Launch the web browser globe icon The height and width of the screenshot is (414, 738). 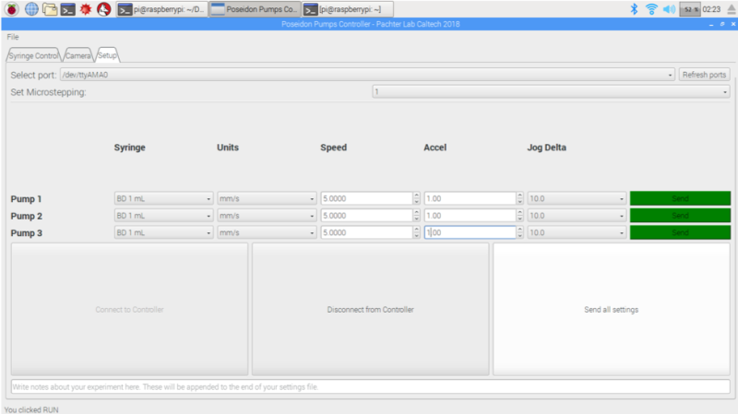[31, 9]
